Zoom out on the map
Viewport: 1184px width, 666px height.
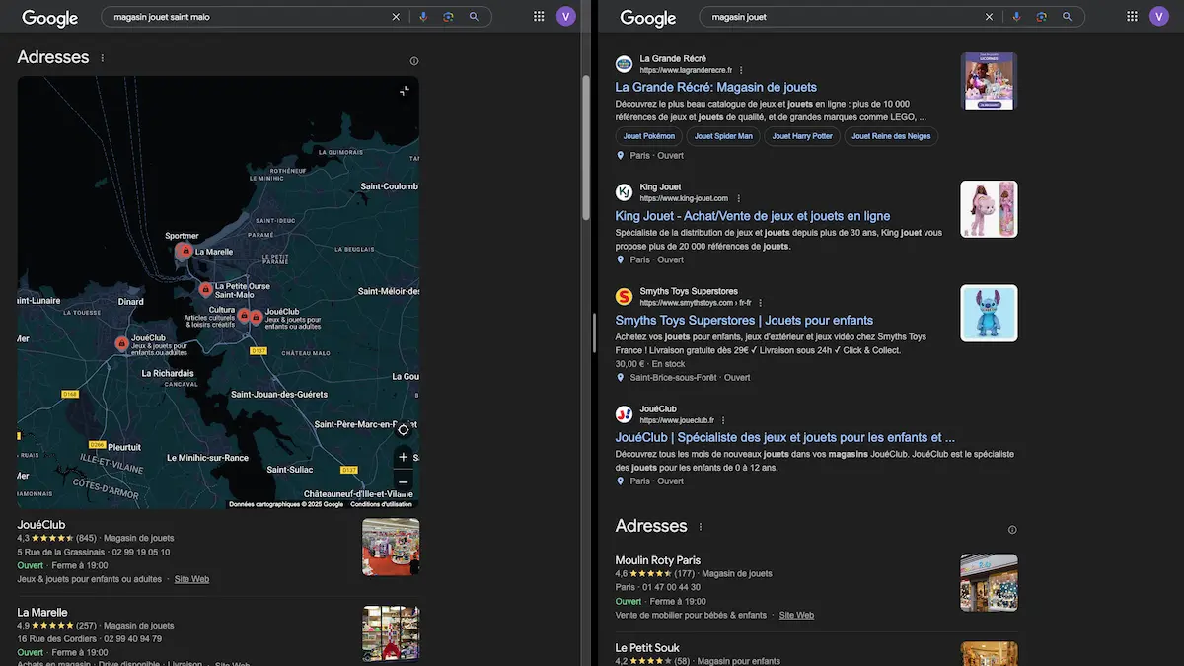click(x=403, y=481)
